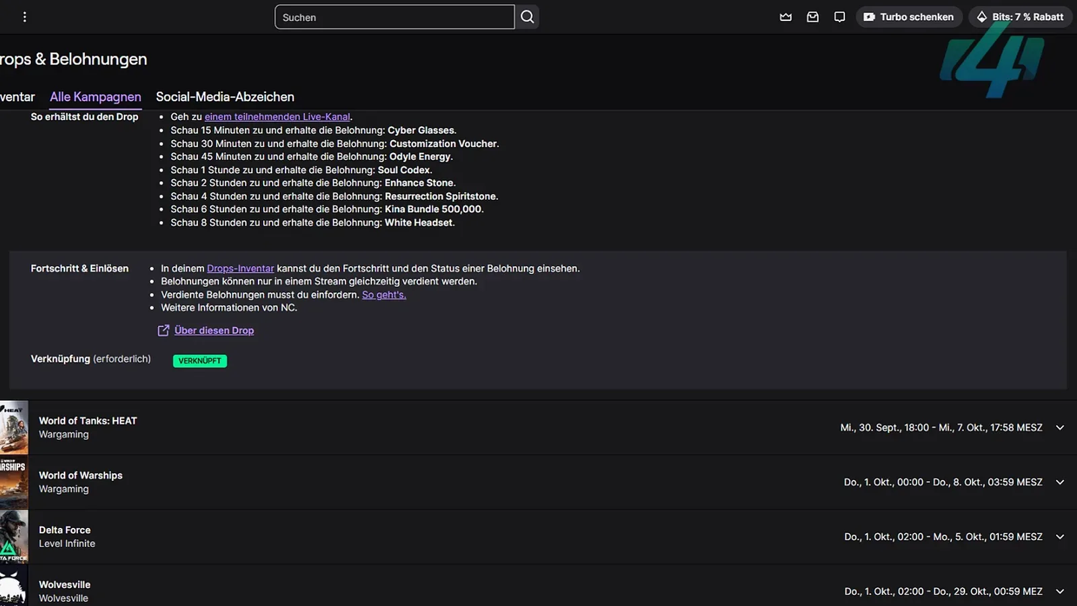The width and height of the screenshot is (1077, 606).
Task: Open the Über diesen Drop link
Action: [214, 330]
